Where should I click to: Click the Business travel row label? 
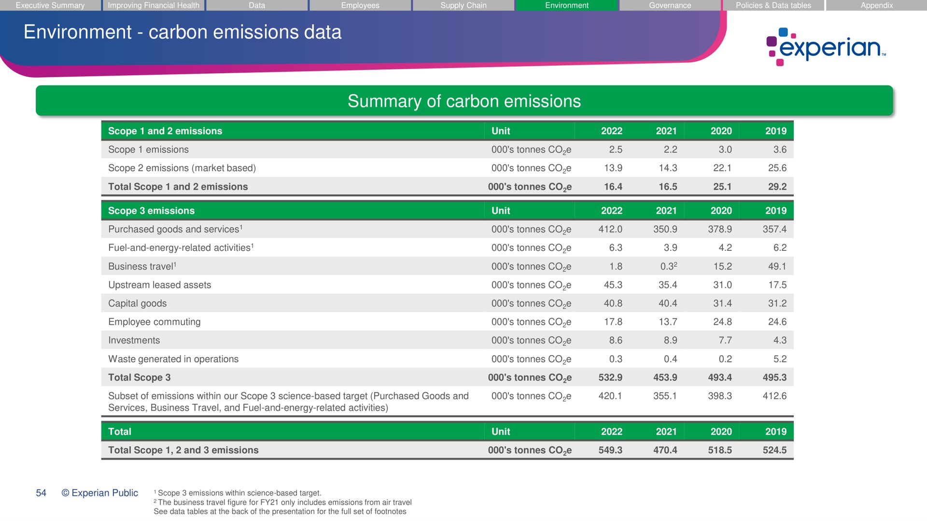coord(142,266)
